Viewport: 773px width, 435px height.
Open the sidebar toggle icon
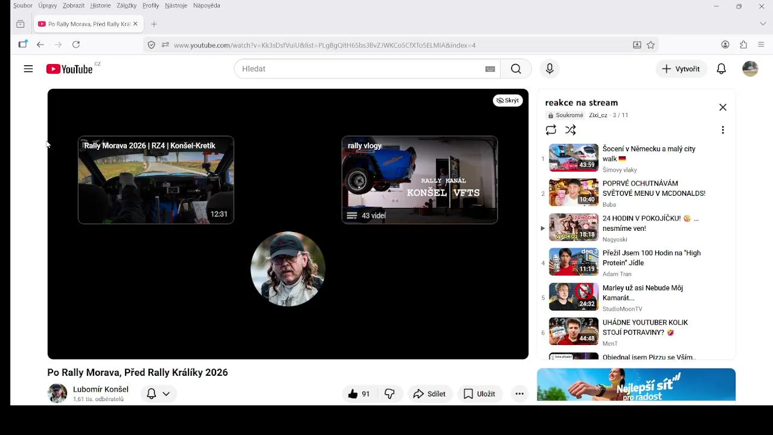[x=23, y=45]
